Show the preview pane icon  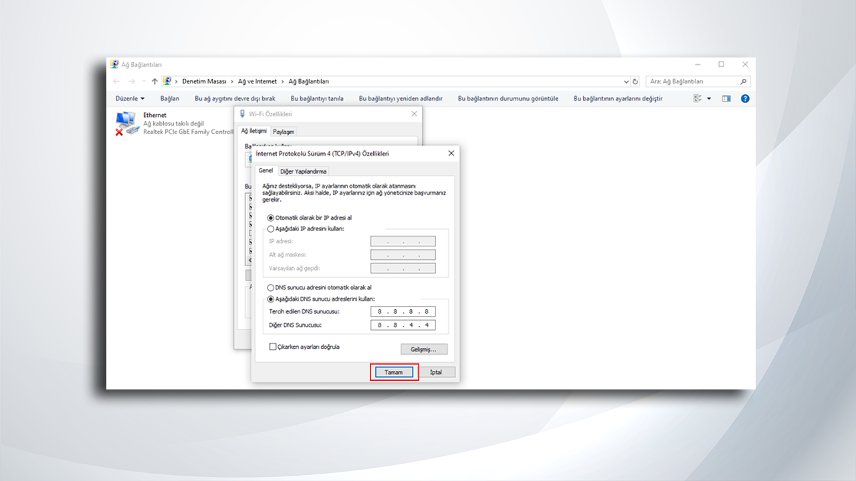click(726, 98)
